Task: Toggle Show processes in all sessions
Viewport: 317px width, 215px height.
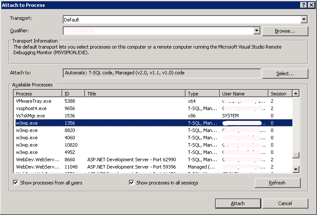Action: [x=164, y=183]
